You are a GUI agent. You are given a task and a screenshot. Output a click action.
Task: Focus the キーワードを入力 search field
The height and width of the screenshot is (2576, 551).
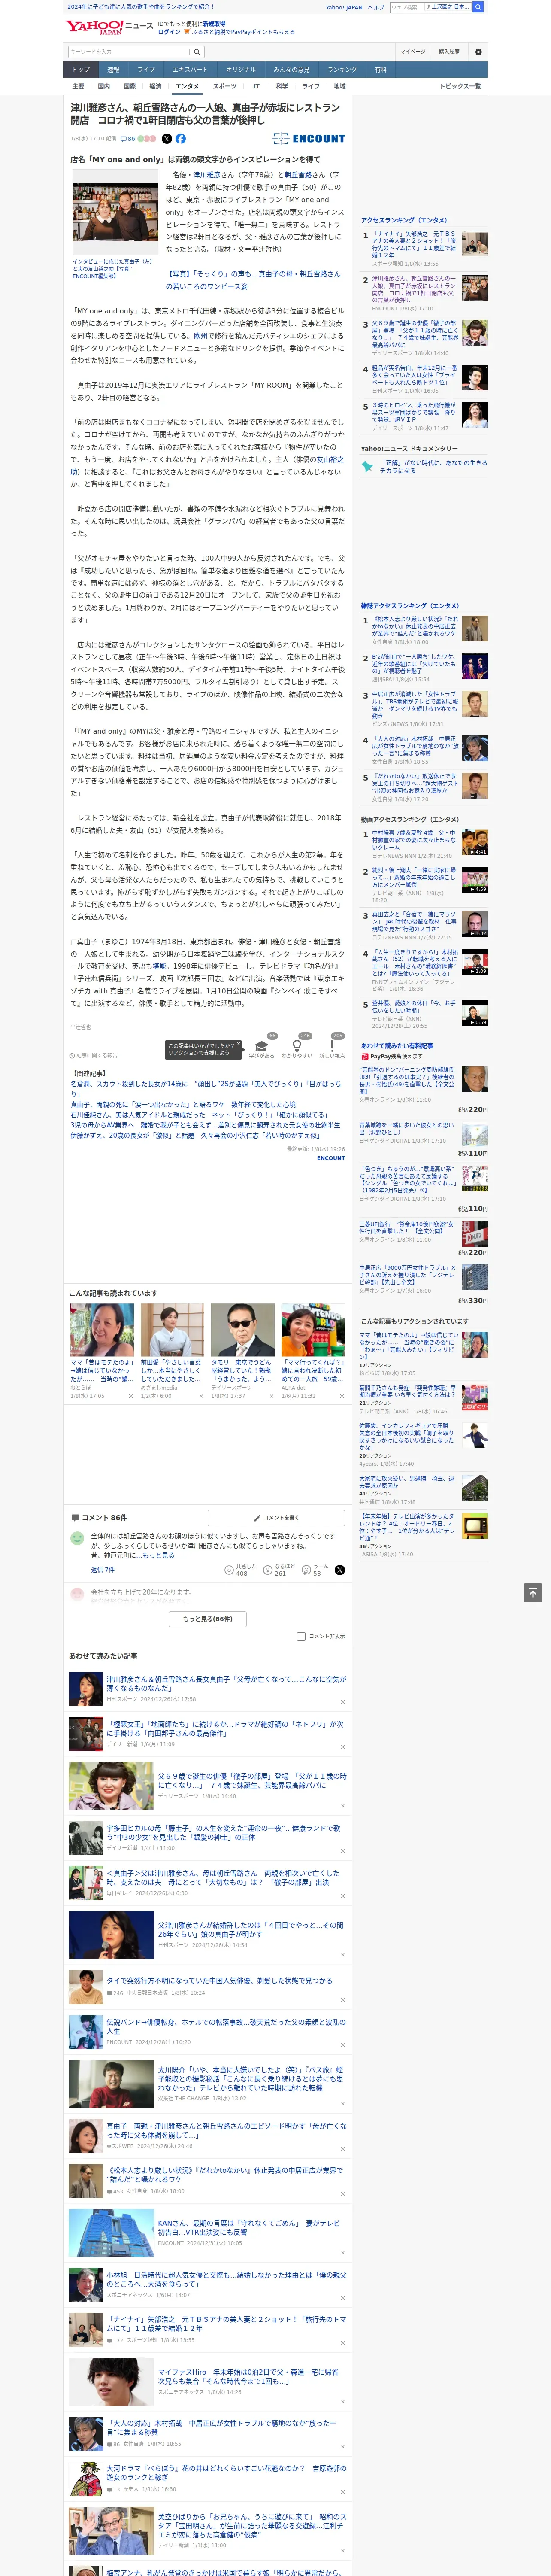[129, 51]
